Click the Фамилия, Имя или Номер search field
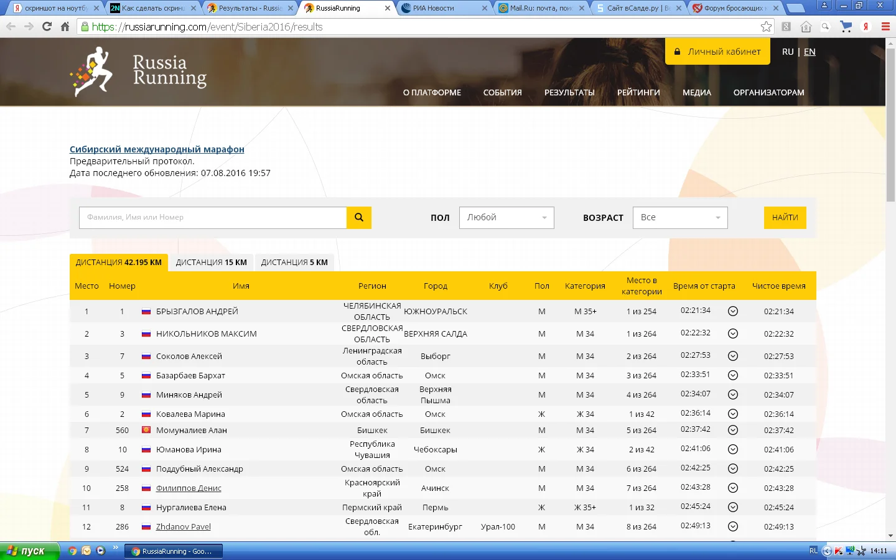Image resolution: width=896 pixels, height=560 pixels. pyautogui.click(x=212, y=218)
